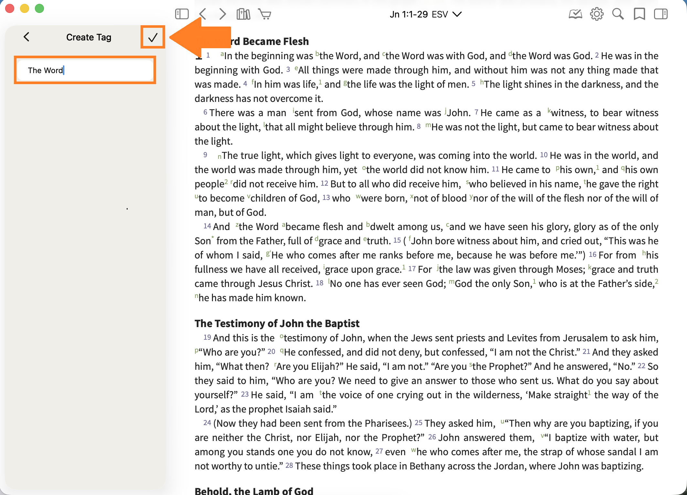The image size is (687, 495).
Task: Open the store shopping cart
Action: [x=265, y=14]
